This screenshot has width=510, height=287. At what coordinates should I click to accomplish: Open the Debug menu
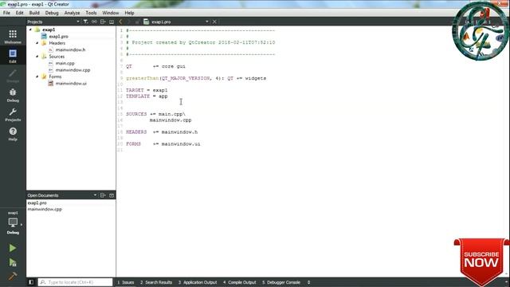click(x=52, y=13)
